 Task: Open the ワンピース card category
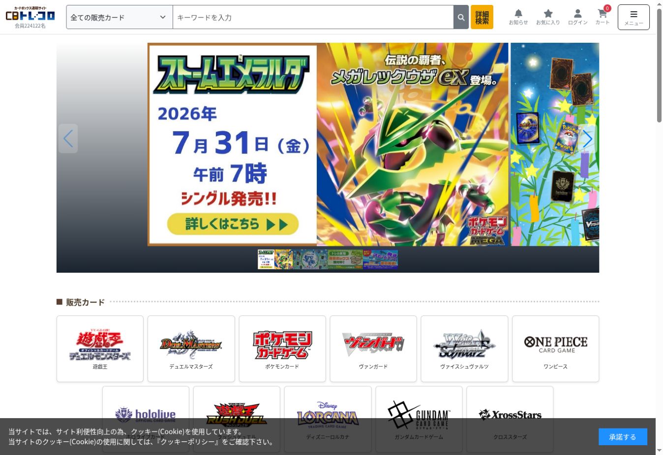click(x=556, y=349)
